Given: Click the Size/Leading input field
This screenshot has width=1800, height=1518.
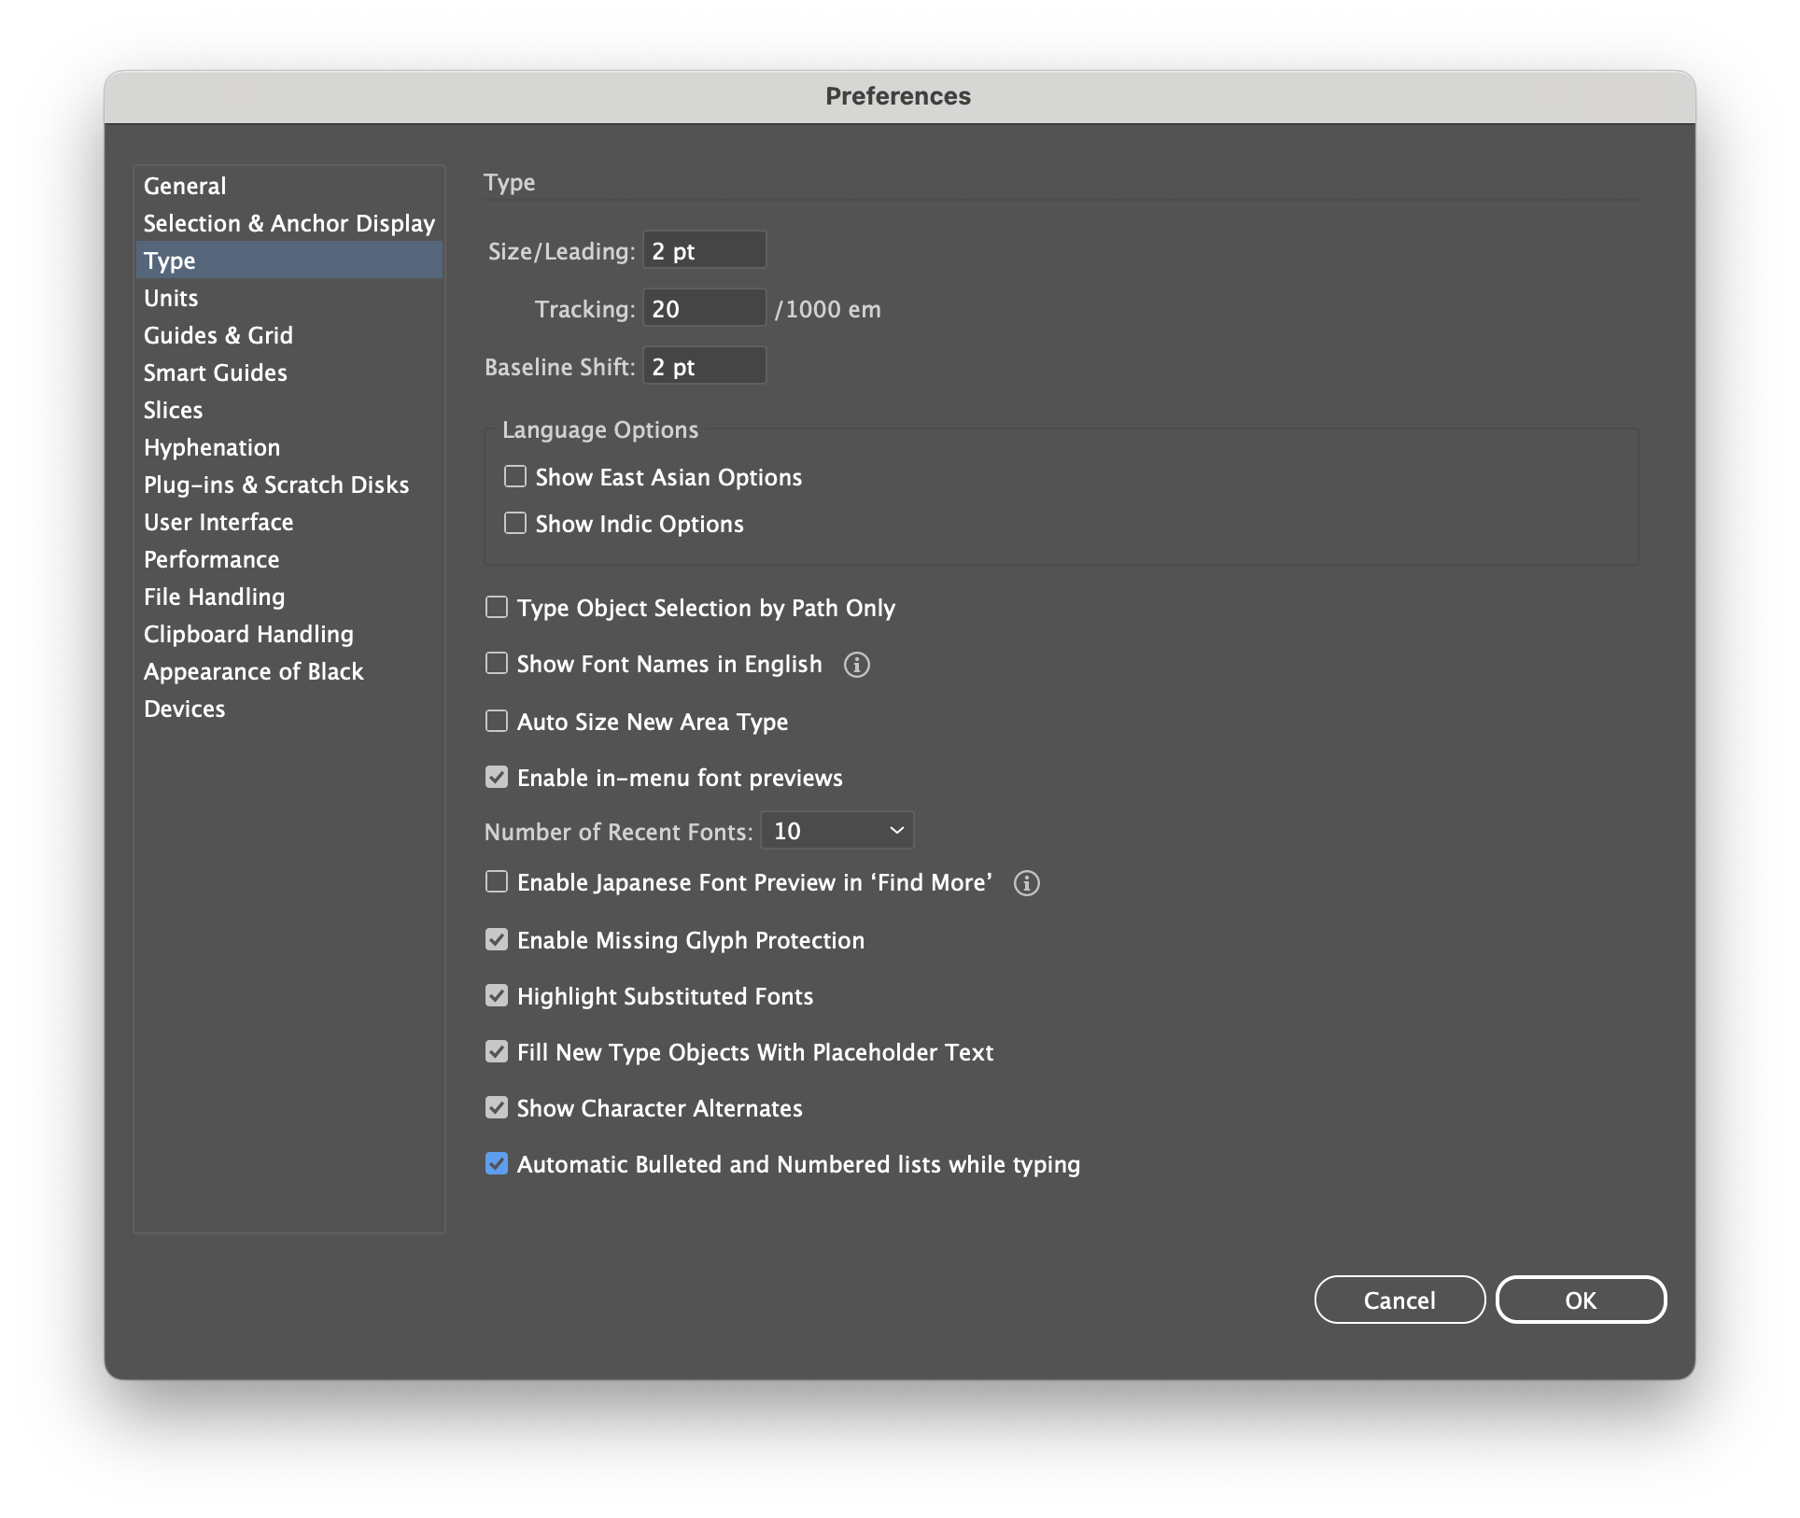Looking at the screenshot, I should [704, 251].
